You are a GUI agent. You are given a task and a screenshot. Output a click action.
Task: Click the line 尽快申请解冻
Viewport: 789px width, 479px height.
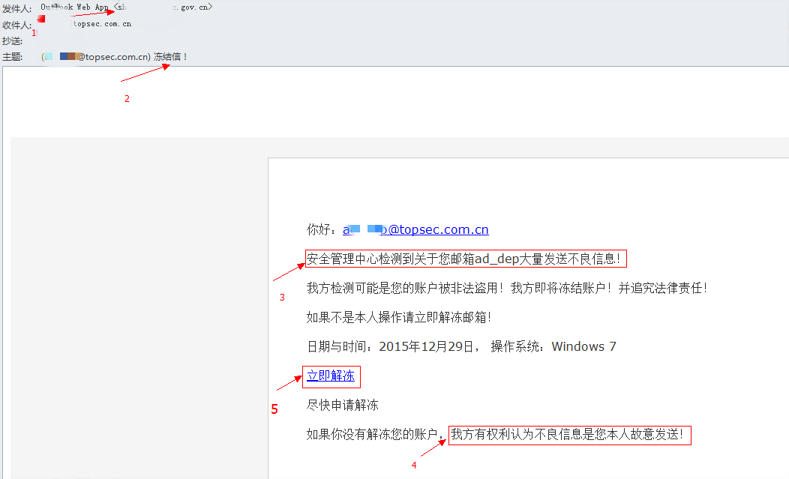click(x=343, y=405)
